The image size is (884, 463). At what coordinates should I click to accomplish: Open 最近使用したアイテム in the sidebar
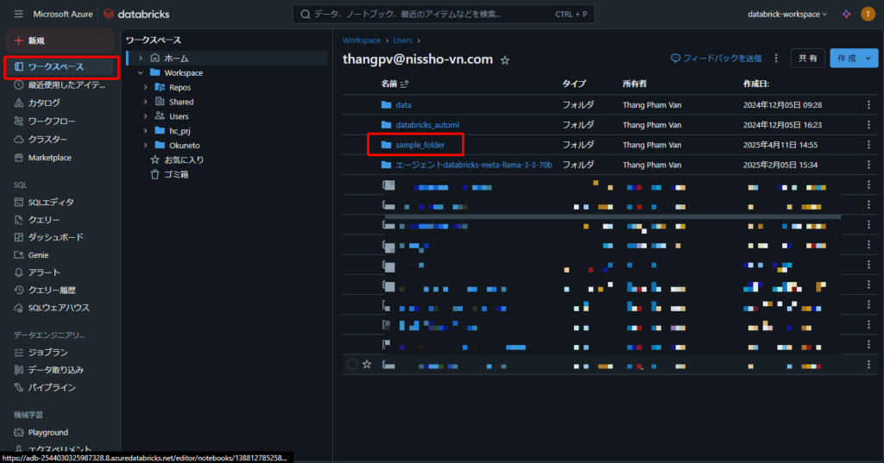61,85
